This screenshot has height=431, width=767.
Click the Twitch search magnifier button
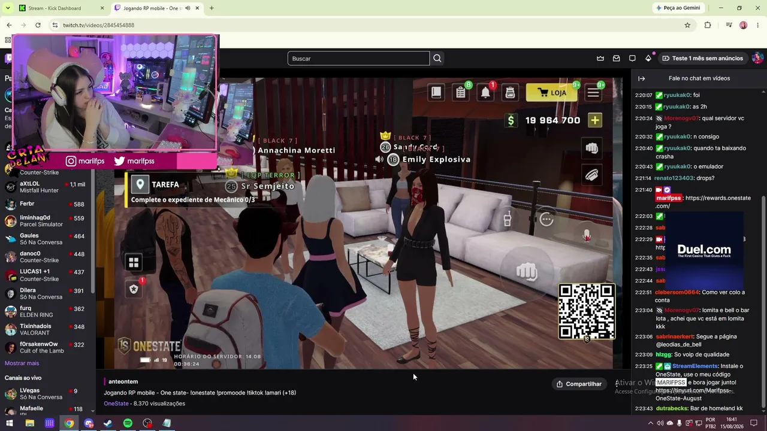point(437,58)
